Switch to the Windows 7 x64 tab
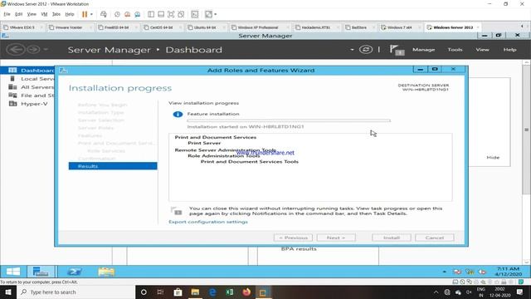This screenshot has width=531, height=299. [400, 27]
